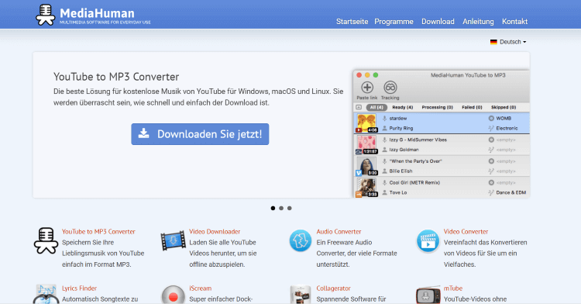Click the Purity Ring artist name

401,128
